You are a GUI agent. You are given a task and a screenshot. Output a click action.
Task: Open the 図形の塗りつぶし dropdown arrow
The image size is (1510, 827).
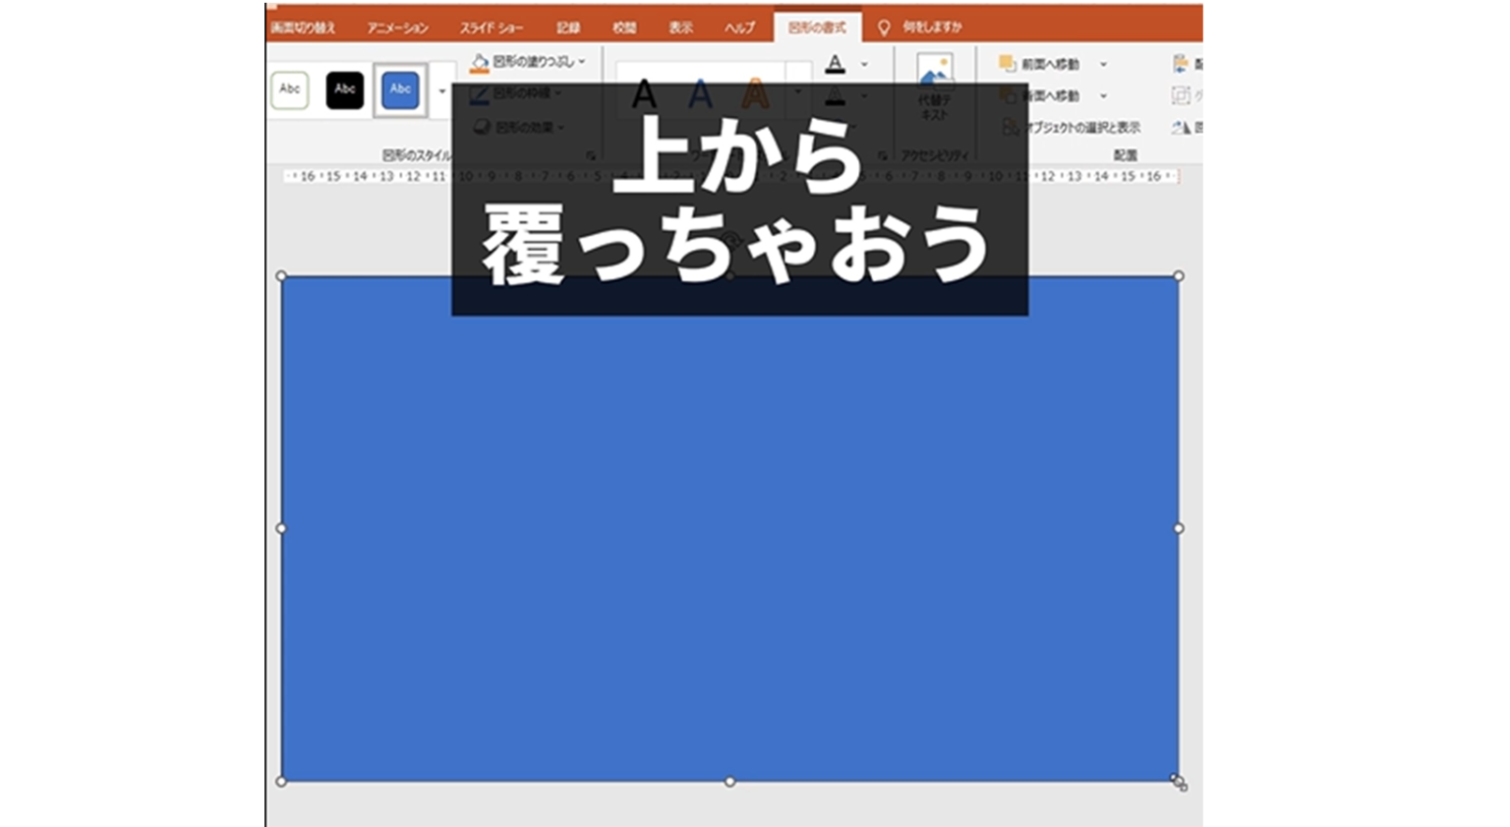[582, 62]
